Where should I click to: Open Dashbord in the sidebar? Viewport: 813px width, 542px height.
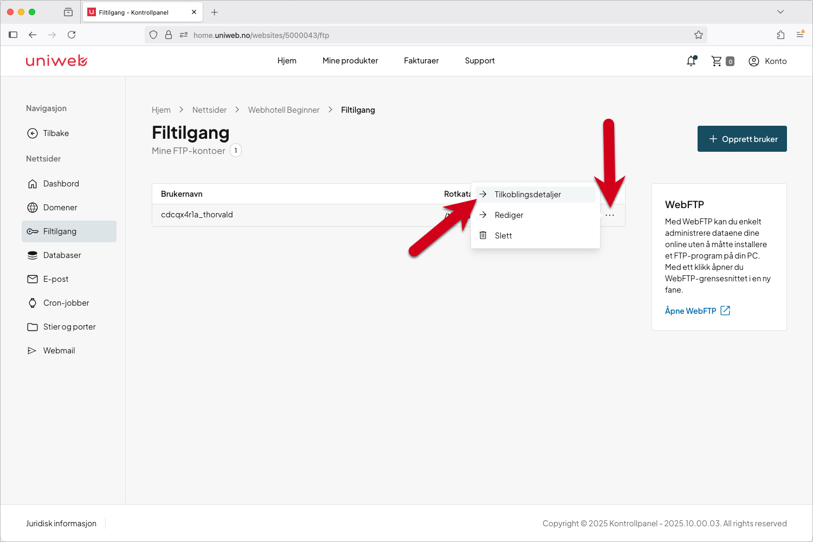(x=69, y=184)
